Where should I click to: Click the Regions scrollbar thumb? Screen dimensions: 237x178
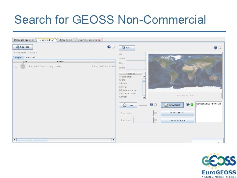tap(144, 80)
